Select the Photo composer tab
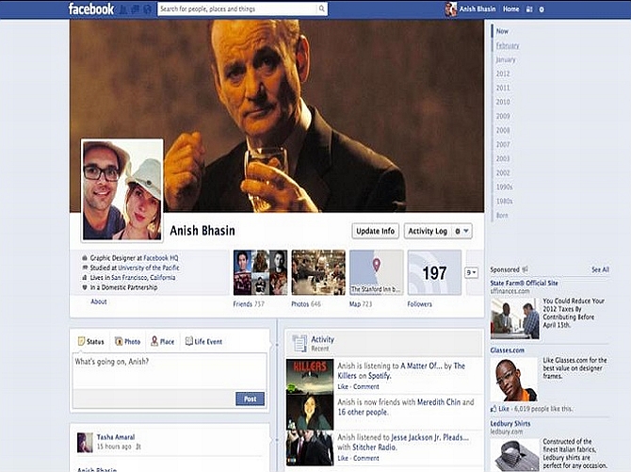Screen dimensions: 631x472 127,341
